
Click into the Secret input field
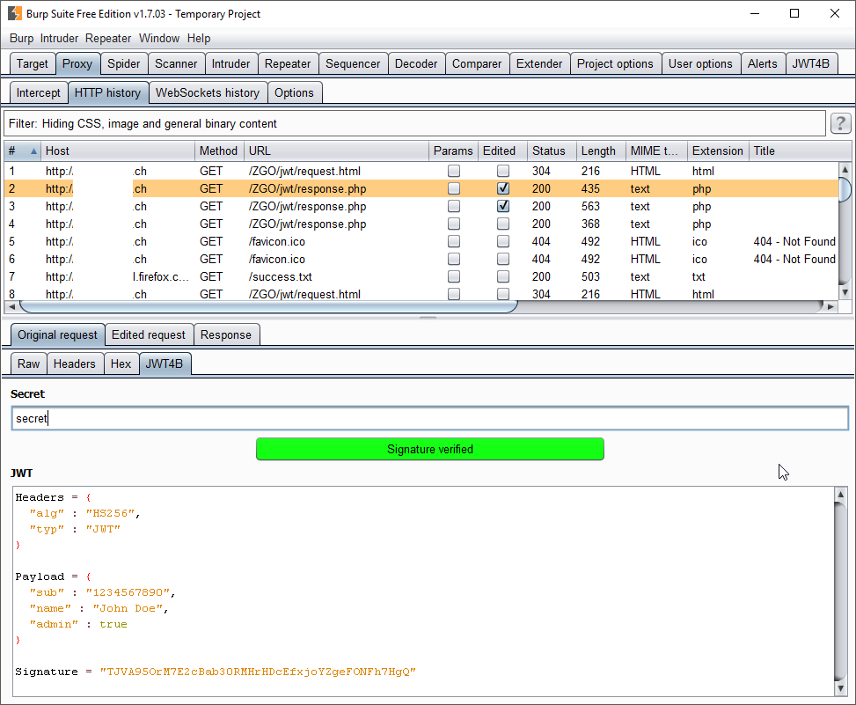(x=430, y=418)
